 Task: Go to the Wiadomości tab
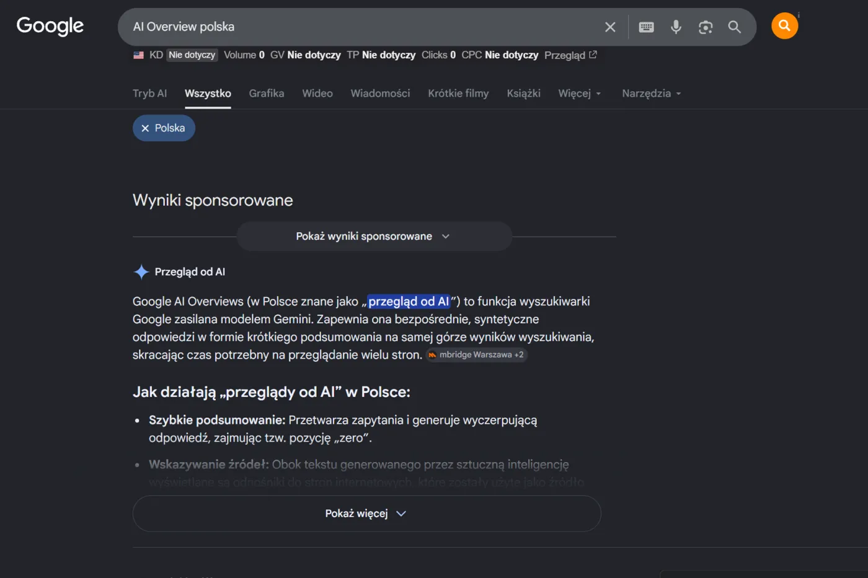pyautogui.click(x=380, y=94)
